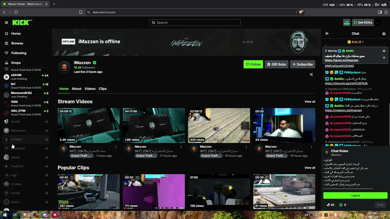Open offline channel Fahad in sidebar

tap(26, 193)
